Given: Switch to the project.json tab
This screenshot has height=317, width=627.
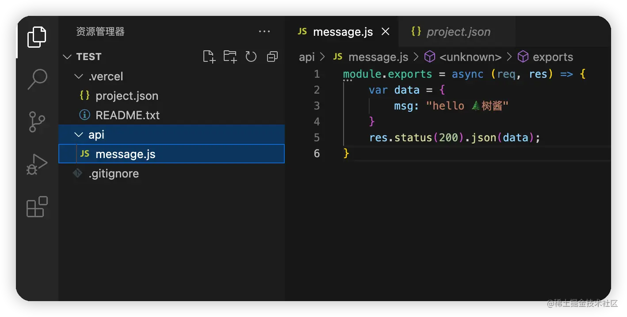Looking at the screenshot, I should point(458,32).
